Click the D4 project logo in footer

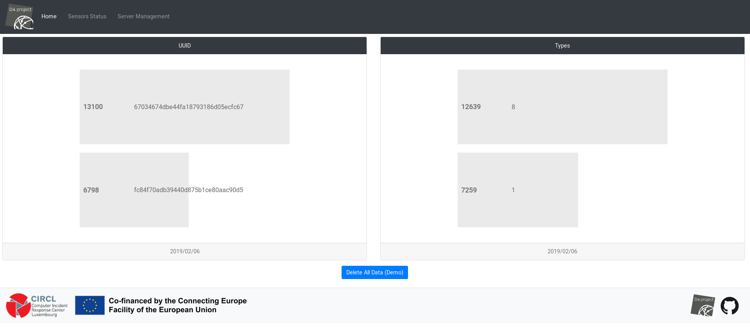click(703, 305)
